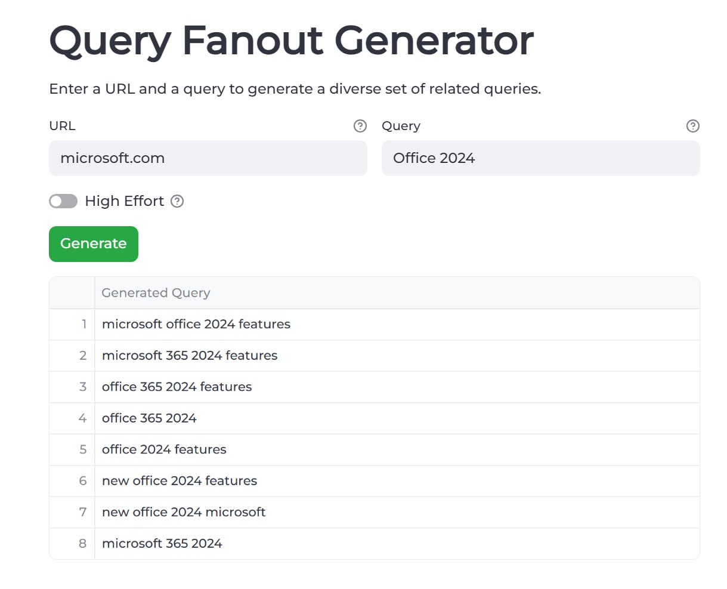Click the help icon beside Query label
This screenshot has height=589, width=727.
(693, 126)
